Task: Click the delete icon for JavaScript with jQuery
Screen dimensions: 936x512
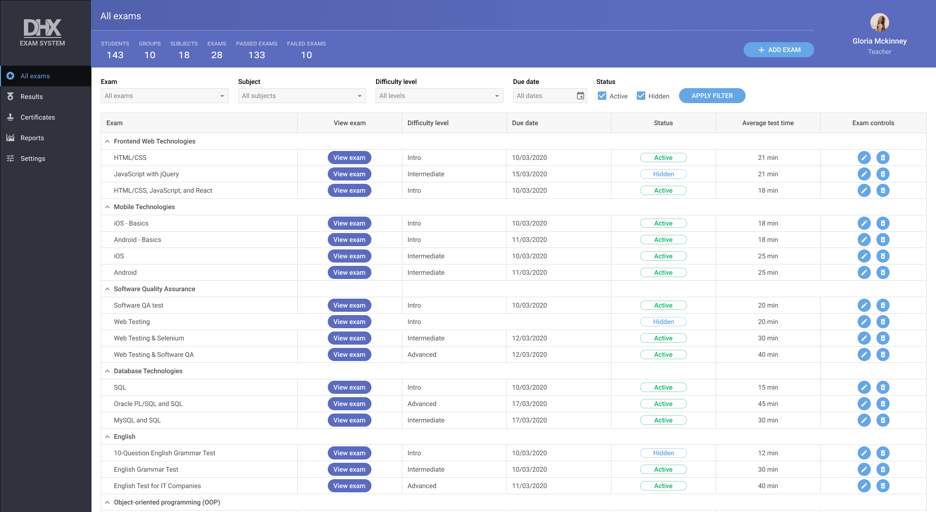Action: pyautogui.click(x=883, y=173)
